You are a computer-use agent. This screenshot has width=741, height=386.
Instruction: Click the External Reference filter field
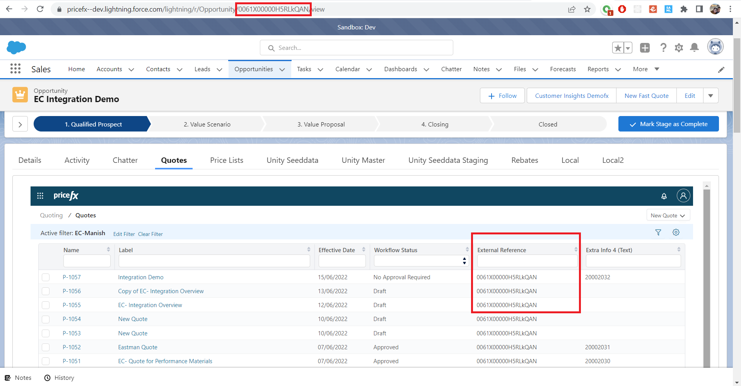(x=527, y=261)
